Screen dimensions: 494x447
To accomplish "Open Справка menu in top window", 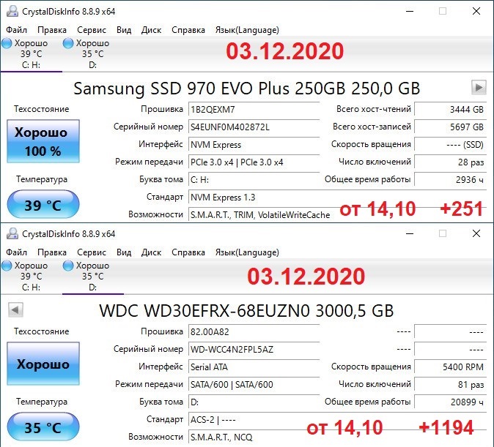I will coord(188,30).
